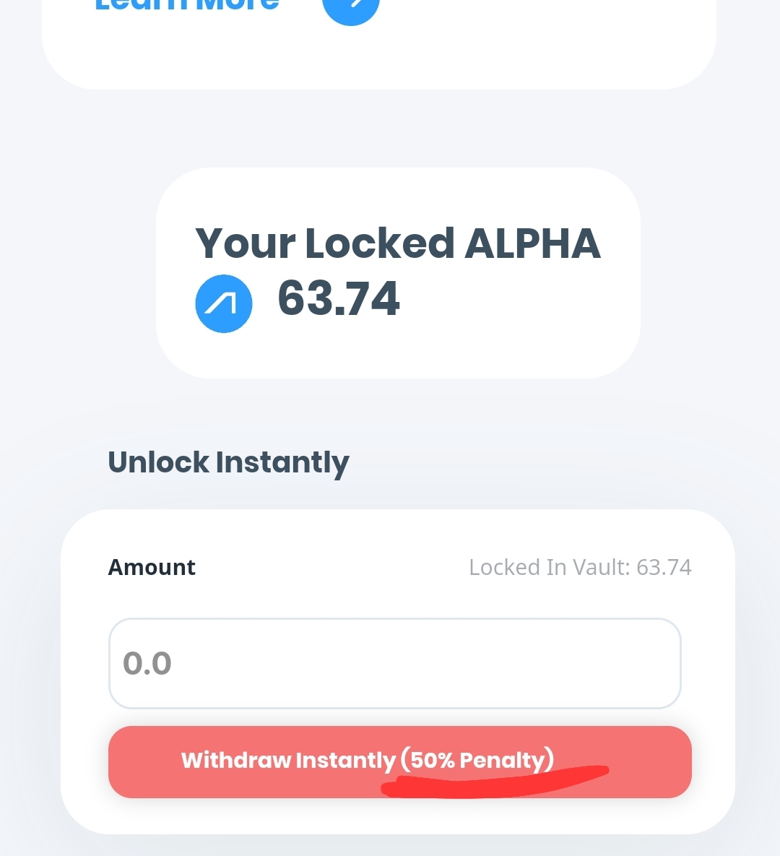This screenshot has height=856, width=780.
Task: Click the underlined 50% Penalty text
Action: 480,760
